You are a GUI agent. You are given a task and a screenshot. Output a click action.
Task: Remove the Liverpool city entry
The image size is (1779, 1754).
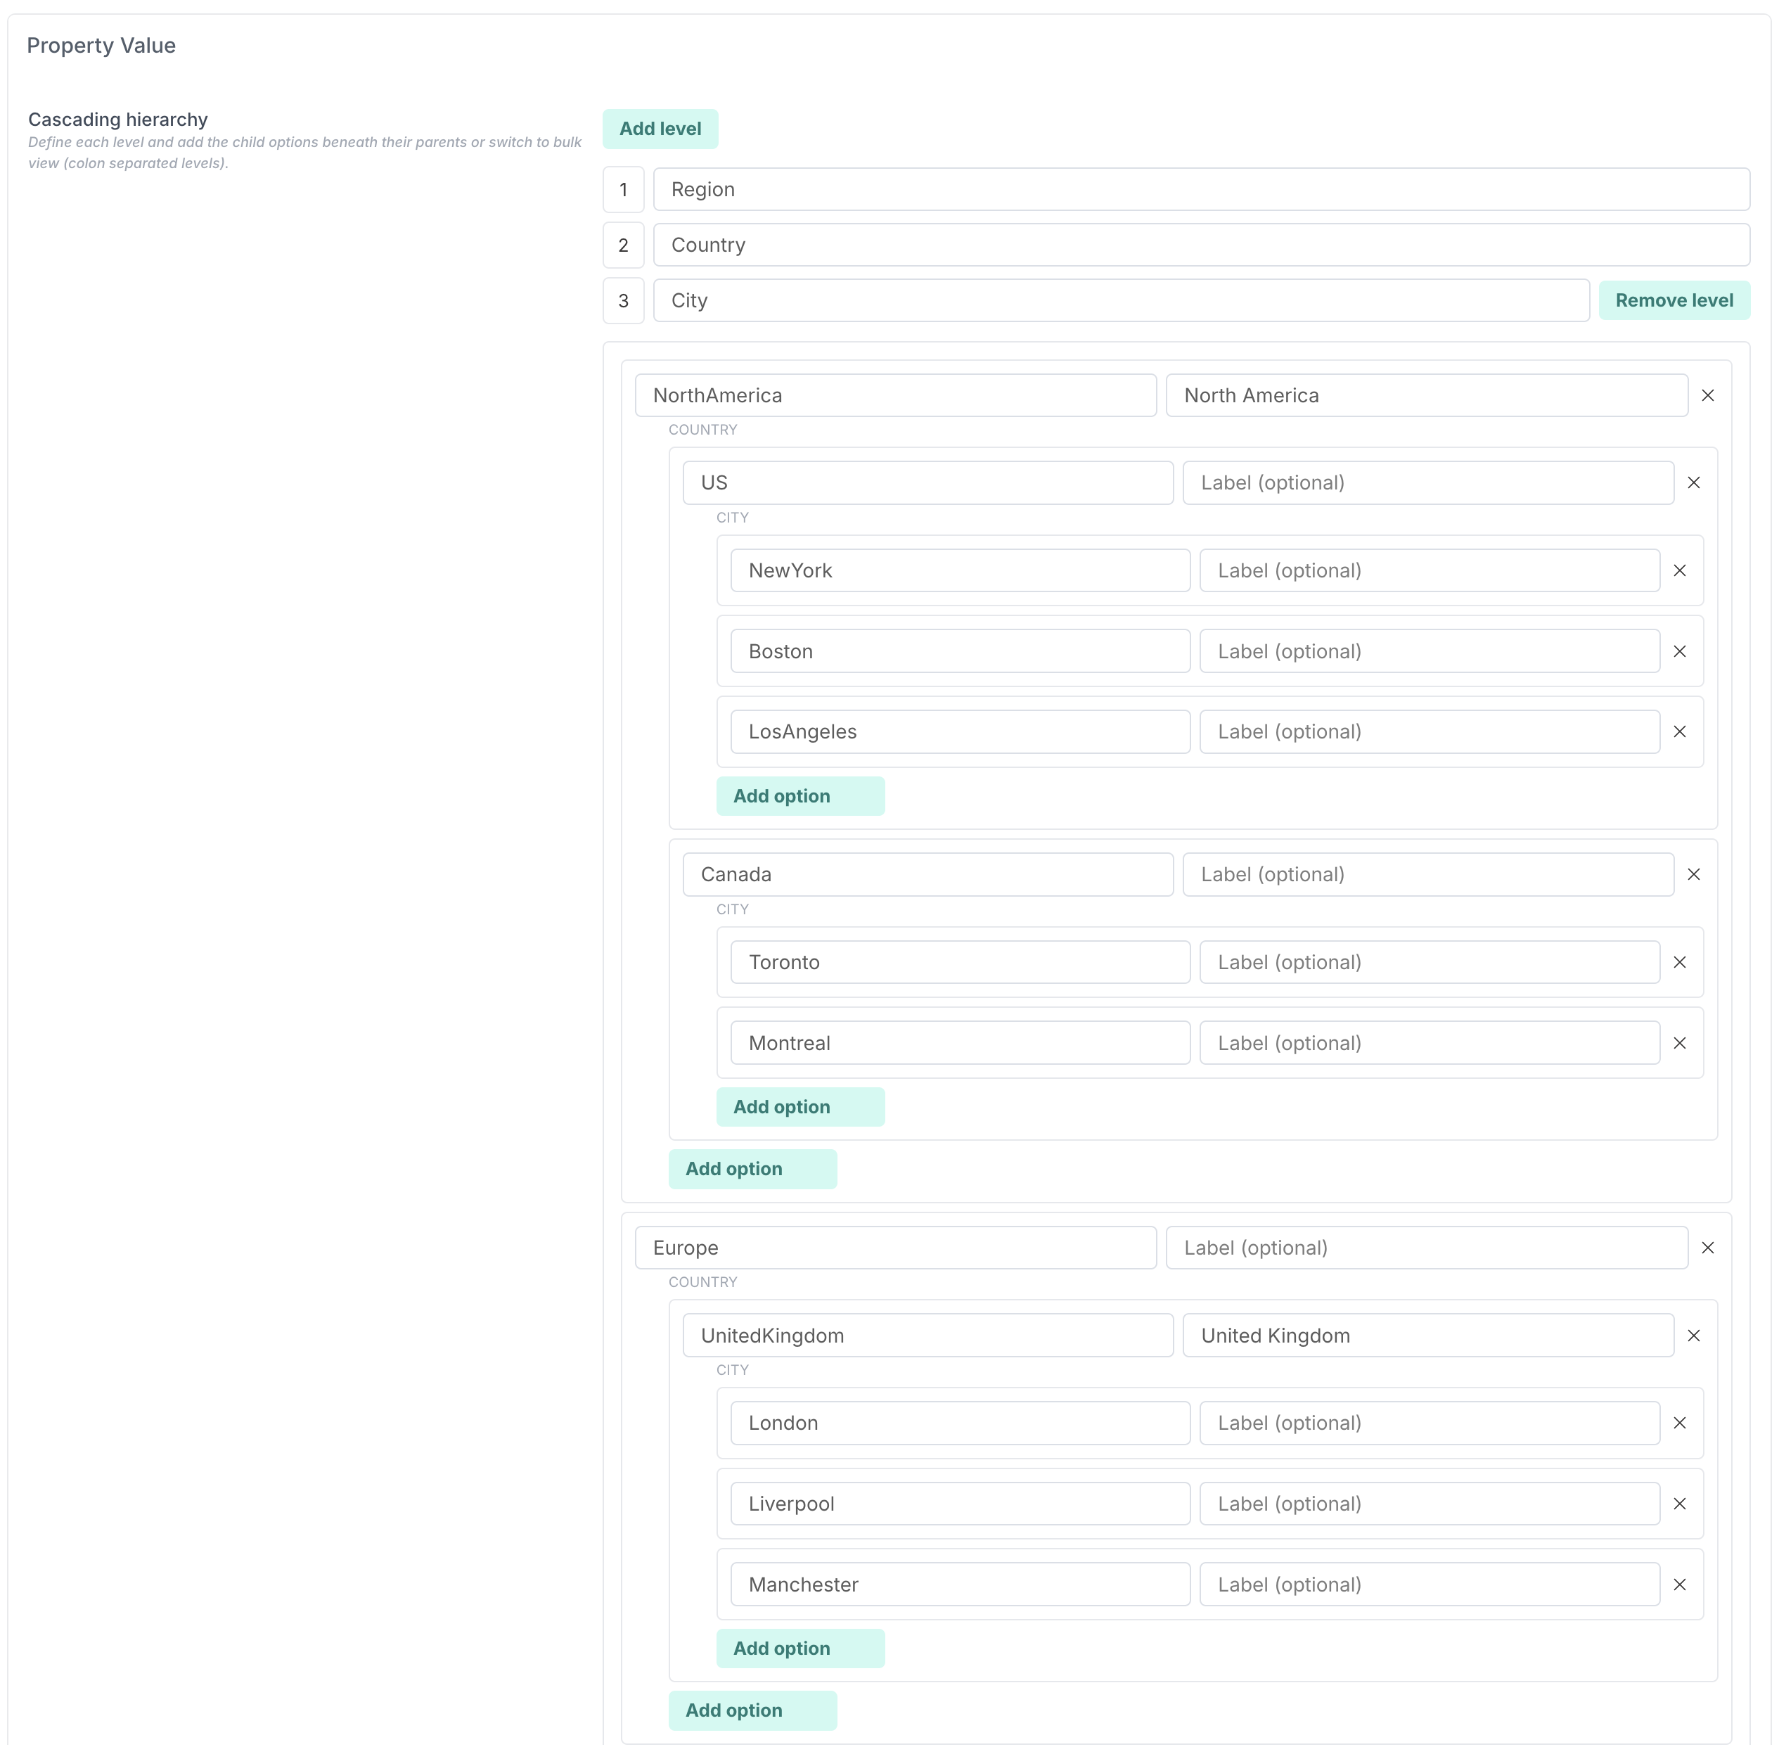pos(1678,1504)
